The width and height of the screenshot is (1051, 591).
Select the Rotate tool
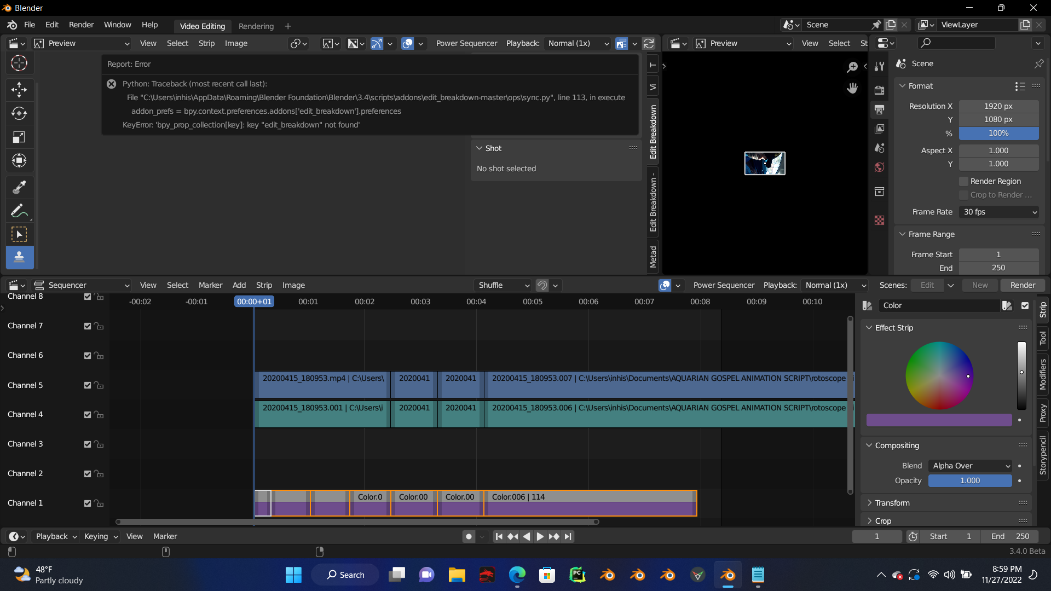tap(19, 113)
